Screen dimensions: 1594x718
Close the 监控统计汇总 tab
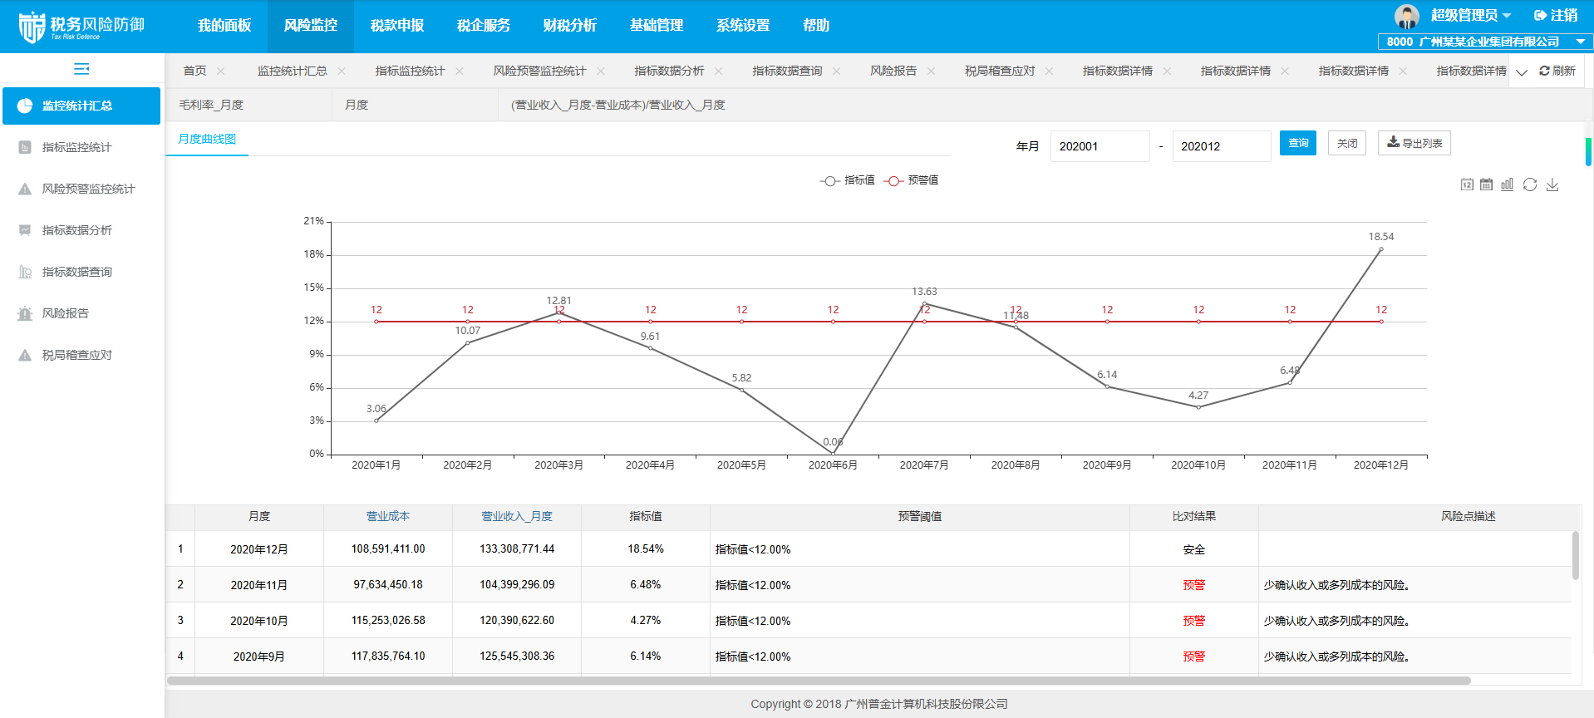click(342, 71)
